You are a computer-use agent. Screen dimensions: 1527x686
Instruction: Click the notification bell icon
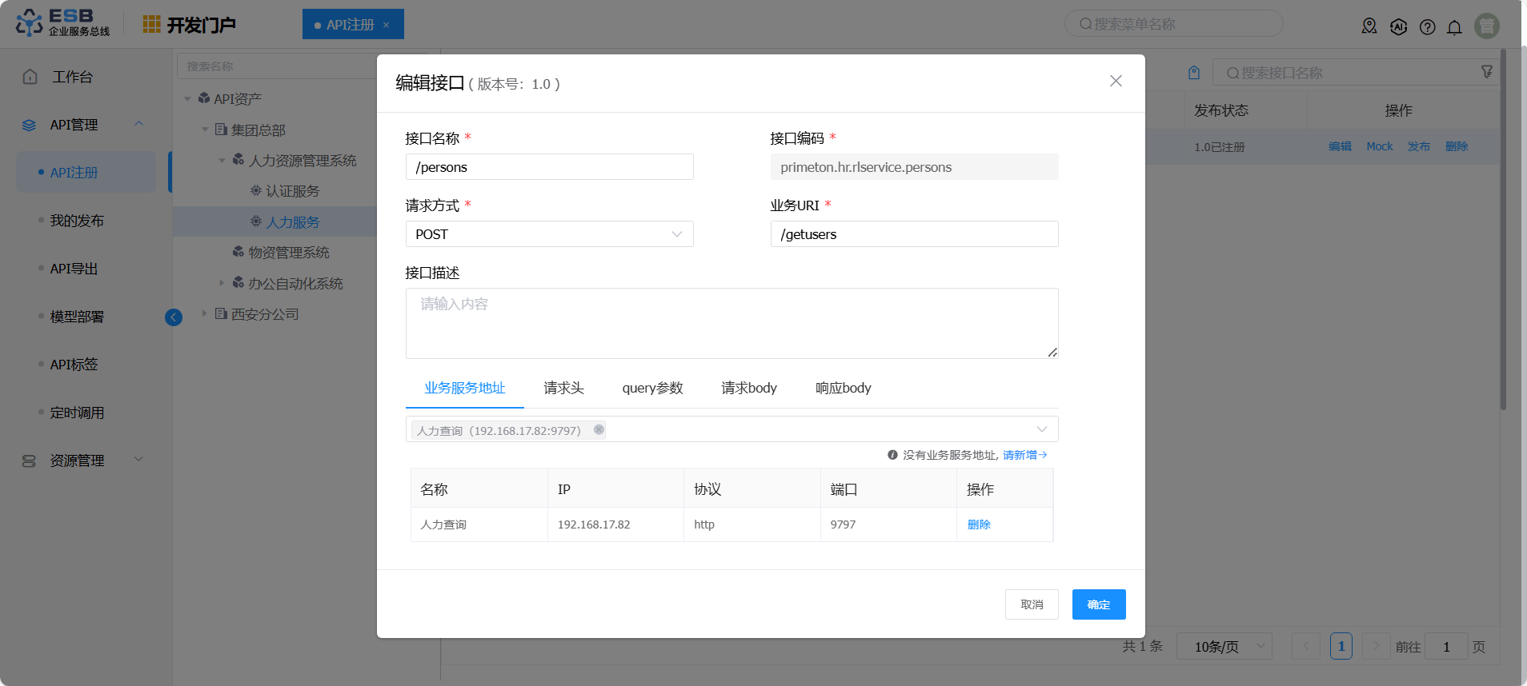1454,27
